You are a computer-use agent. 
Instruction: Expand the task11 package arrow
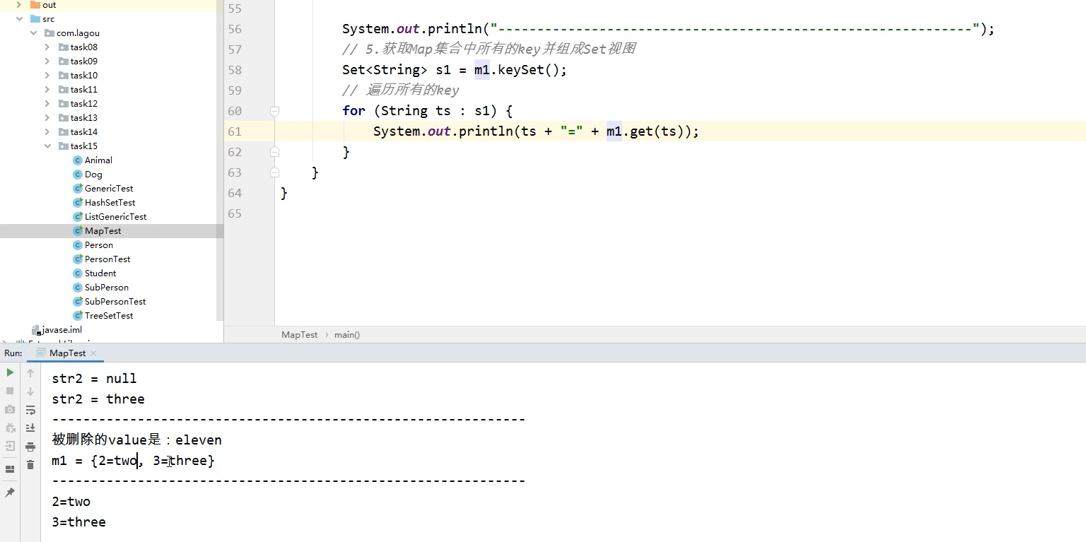pos(47,90)
